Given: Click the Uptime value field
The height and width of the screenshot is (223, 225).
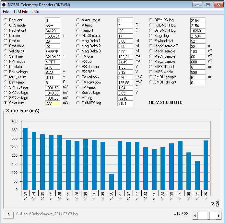Looking at the screenshot, I should 53,36.
